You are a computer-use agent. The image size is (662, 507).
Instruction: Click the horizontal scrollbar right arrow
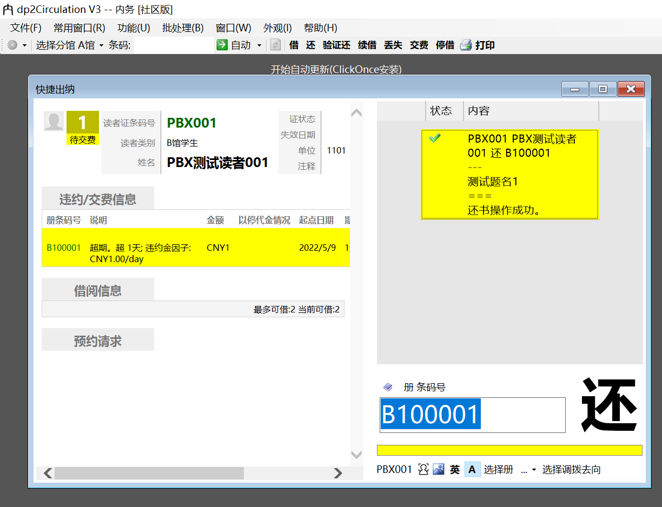coord(338,473)
